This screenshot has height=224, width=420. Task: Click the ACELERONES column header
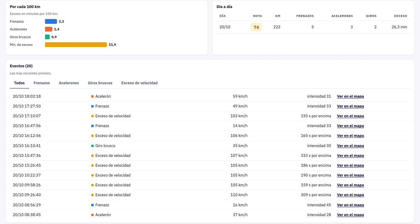coord(342,16)
